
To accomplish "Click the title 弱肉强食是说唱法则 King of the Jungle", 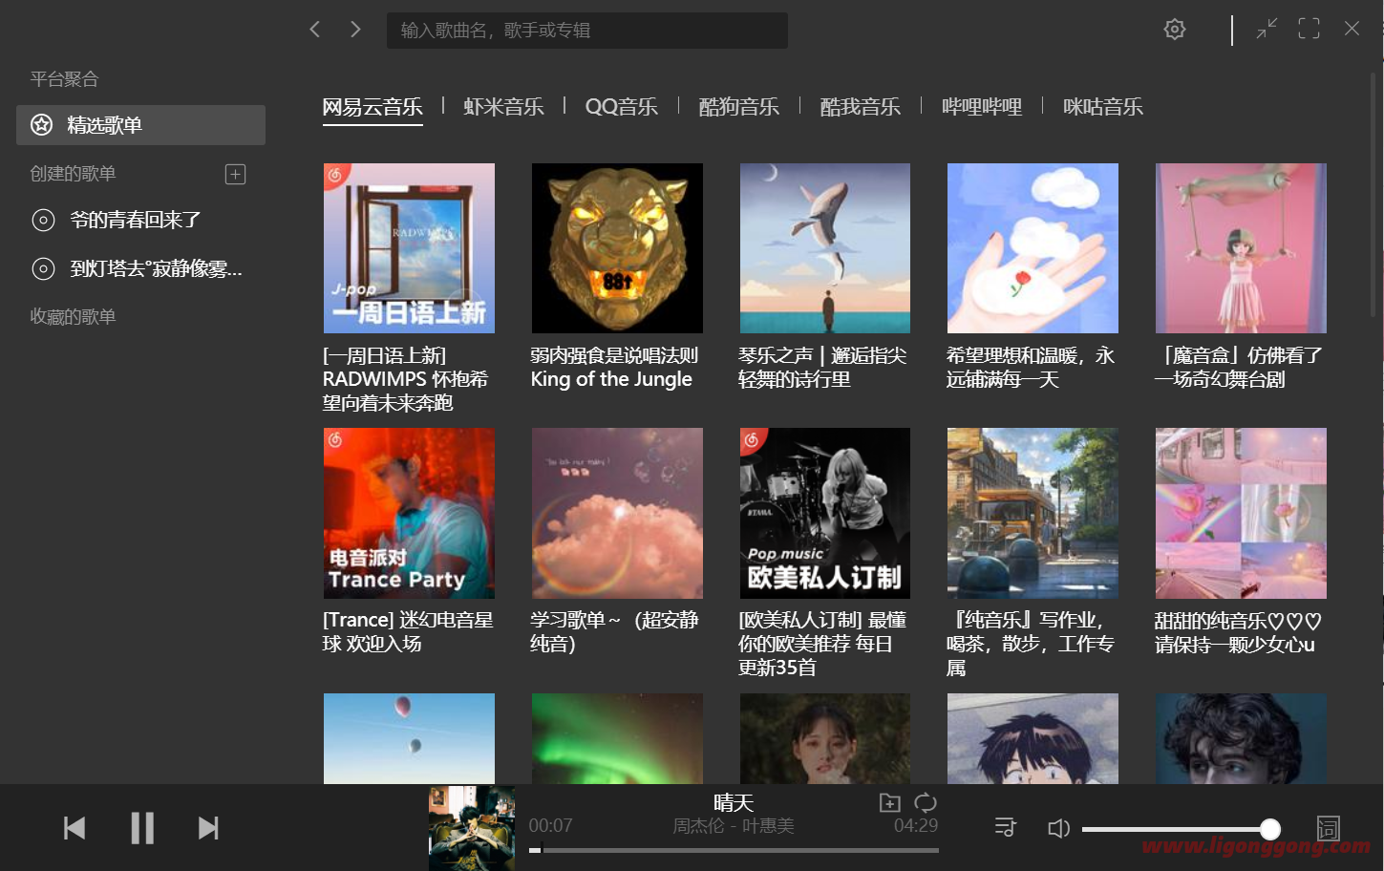I will point(614,368).
